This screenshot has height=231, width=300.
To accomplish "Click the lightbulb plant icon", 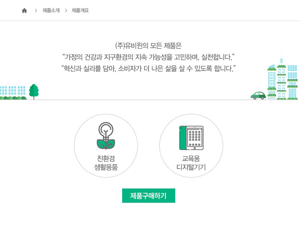I will pos(106,136).
